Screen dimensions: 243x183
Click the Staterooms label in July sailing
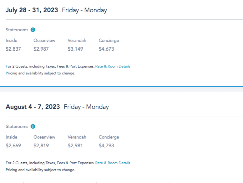click(17, 30)
